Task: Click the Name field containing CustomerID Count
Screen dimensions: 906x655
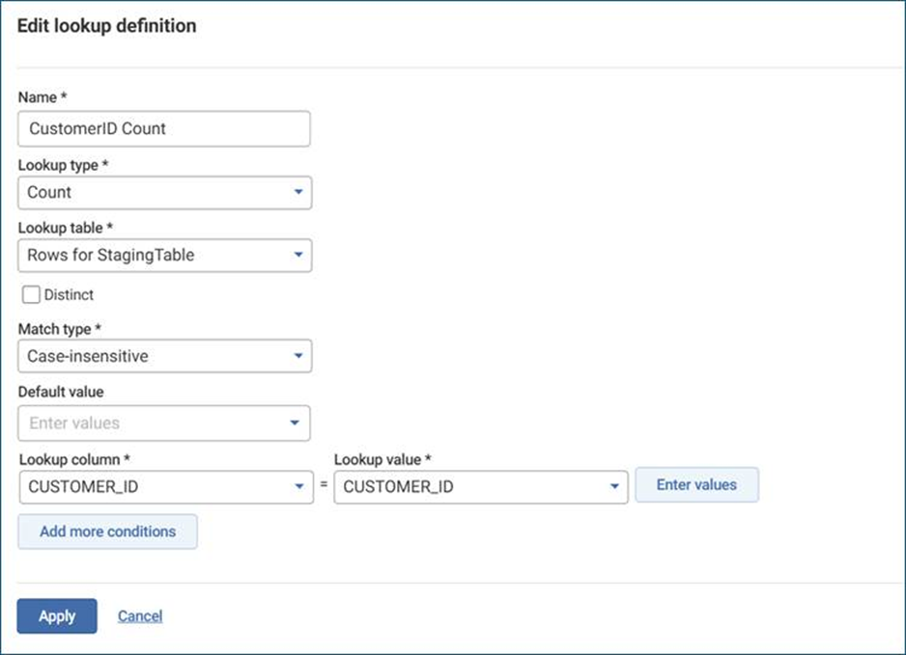Action: pyautogui.click(x=164, y=128)
